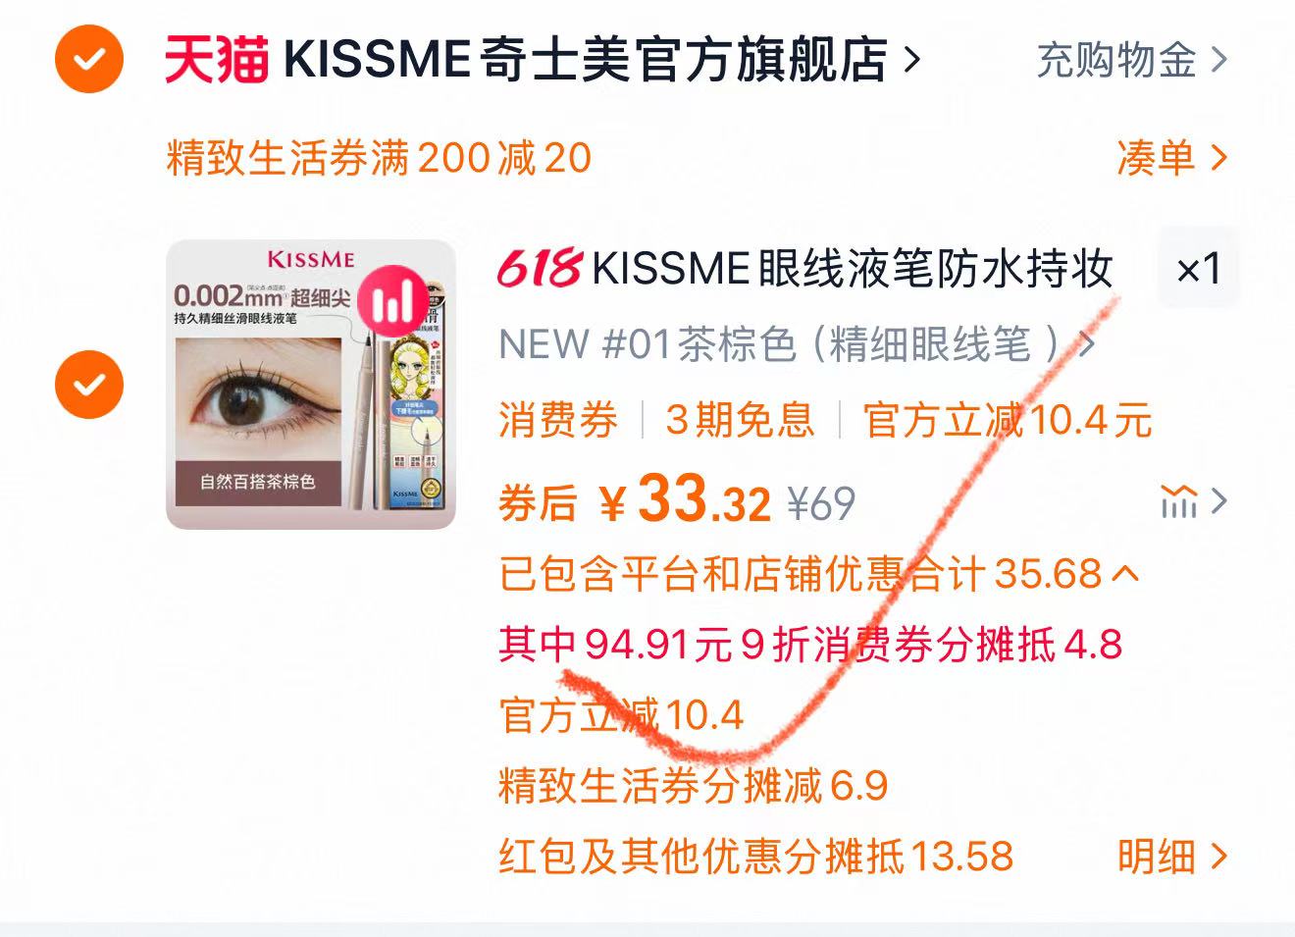
Task: Open the price trend chart icon
Action: 1178,501
